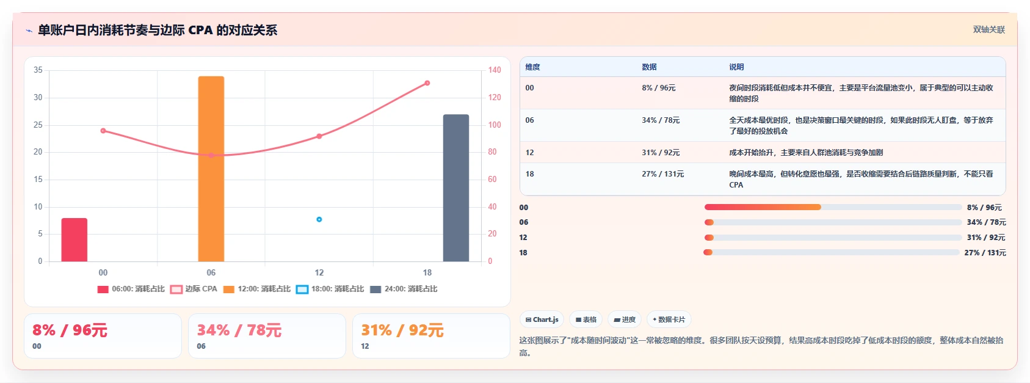Toggle the 12:00 消耗占比 legend item
This screenshot has height=383, width=1030.
pyautogui.click(x=257, y=289)
